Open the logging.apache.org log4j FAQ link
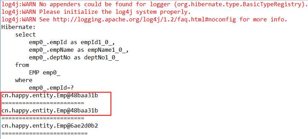Viewport: 308px width, 139px height. [x=145, y=19]
